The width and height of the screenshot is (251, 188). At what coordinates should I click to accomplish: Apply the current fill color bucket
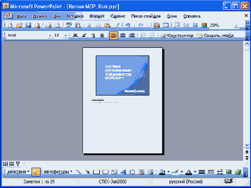click(x=162, y=172)
